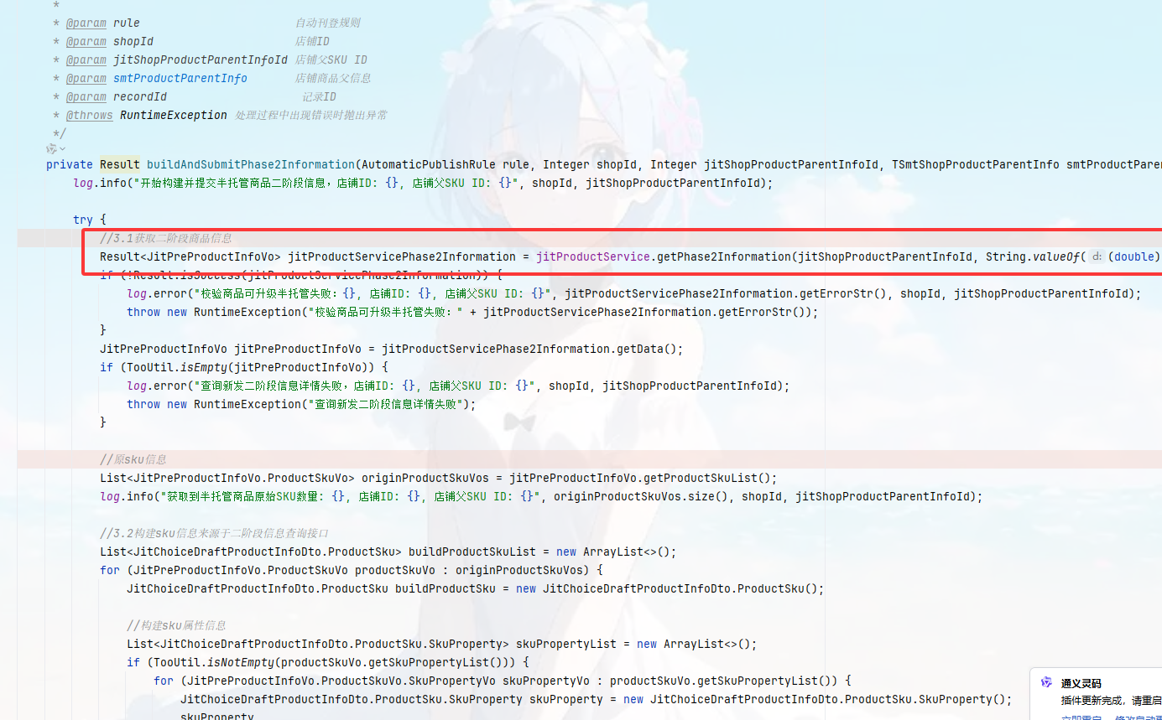Click the TSmtShopProductParentInfo parameter type
This screenshot has height=720, width=1162.
(976, 165)
